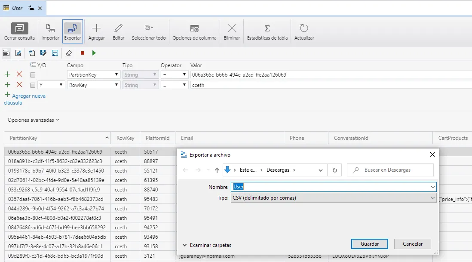Click the query builder view icon
Screen dimensions: 472x262
point(6,53)
